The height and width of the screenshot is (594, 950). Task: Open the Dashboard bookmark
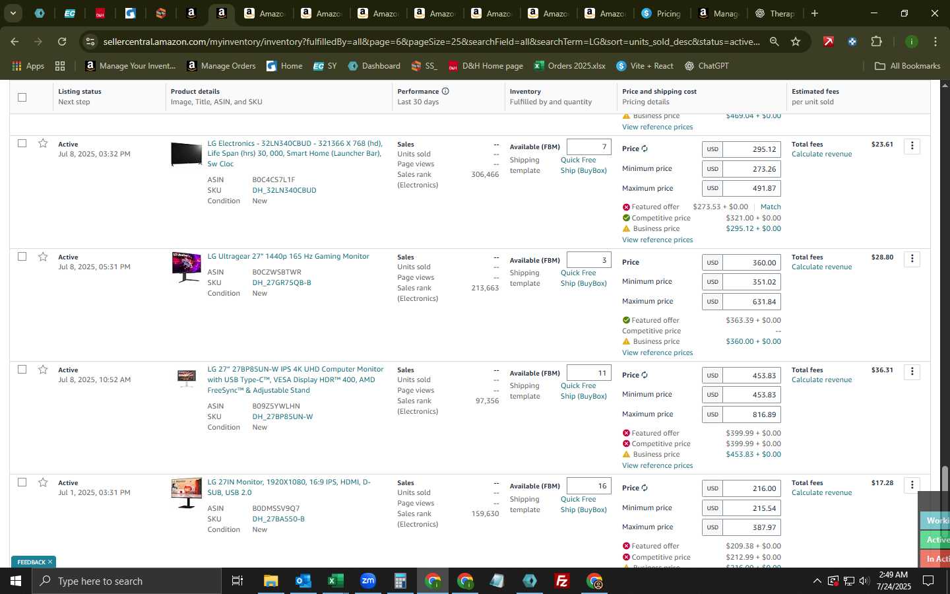[x=374, y=65]
